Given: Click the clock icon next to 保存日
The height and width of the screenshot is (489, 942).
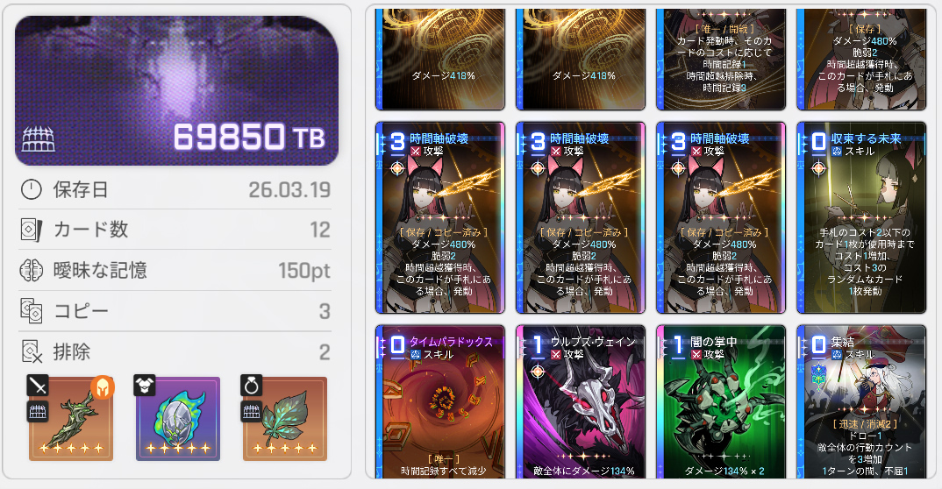Looking at the screenshot, I should click(32, 189).
